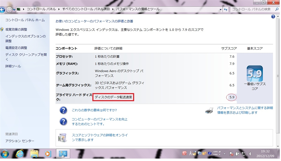The image size is (281, 161).
Task: Click the processor subscore 7.6
Action: coord(232,56)
